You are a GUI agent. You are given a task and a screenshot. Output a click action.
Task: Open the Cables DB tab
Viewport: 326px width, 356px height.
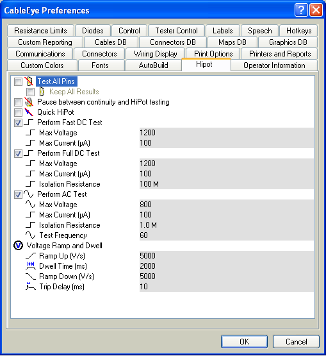pyautogui.click(x=111, y=42)
